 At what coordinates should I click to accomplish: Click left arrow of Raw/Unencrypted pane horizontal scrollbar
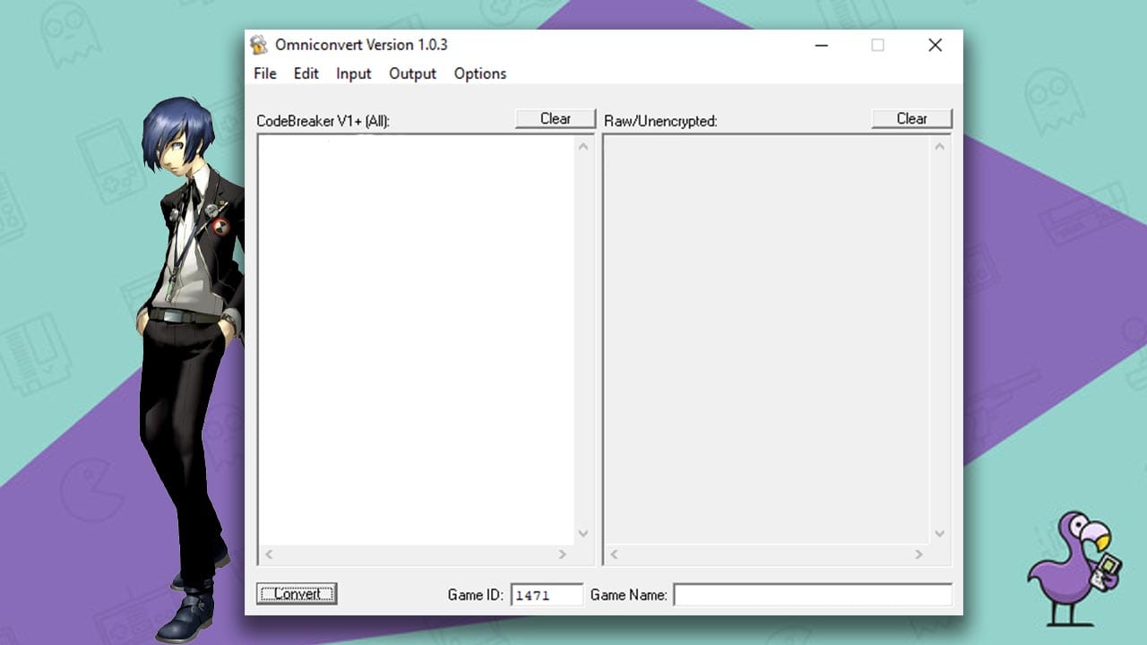click(x=615, y=555)
